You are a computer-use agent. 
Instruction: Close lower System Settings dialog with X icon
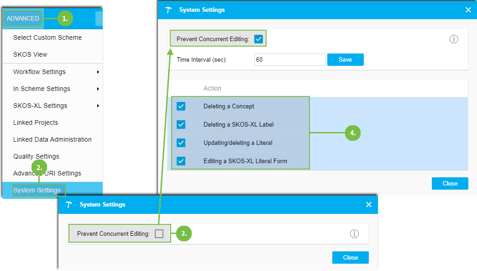(x=369, y=205)
